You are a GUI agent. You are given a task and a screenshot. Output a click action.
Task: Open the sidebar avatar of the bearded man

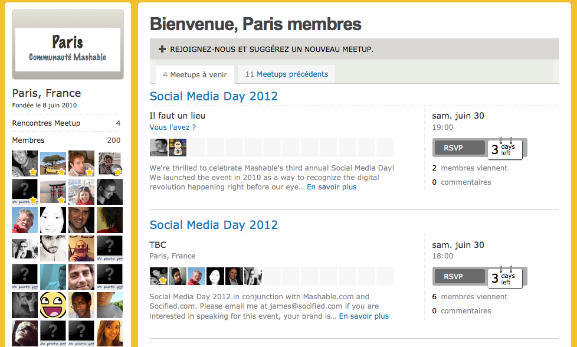[x=53, y=248]
